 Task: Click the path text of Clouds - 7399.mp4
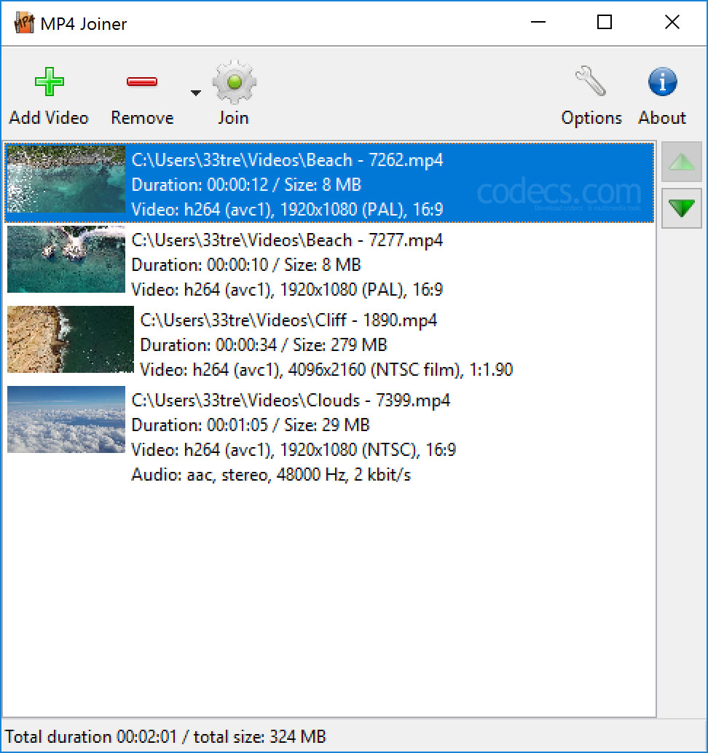[291, 401]
